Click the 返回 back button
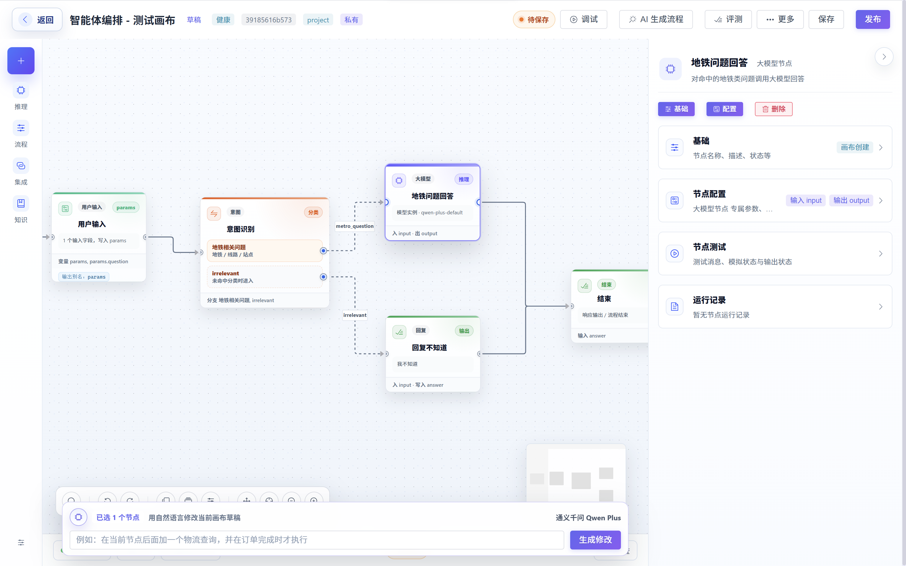 (x=37, y=19)
